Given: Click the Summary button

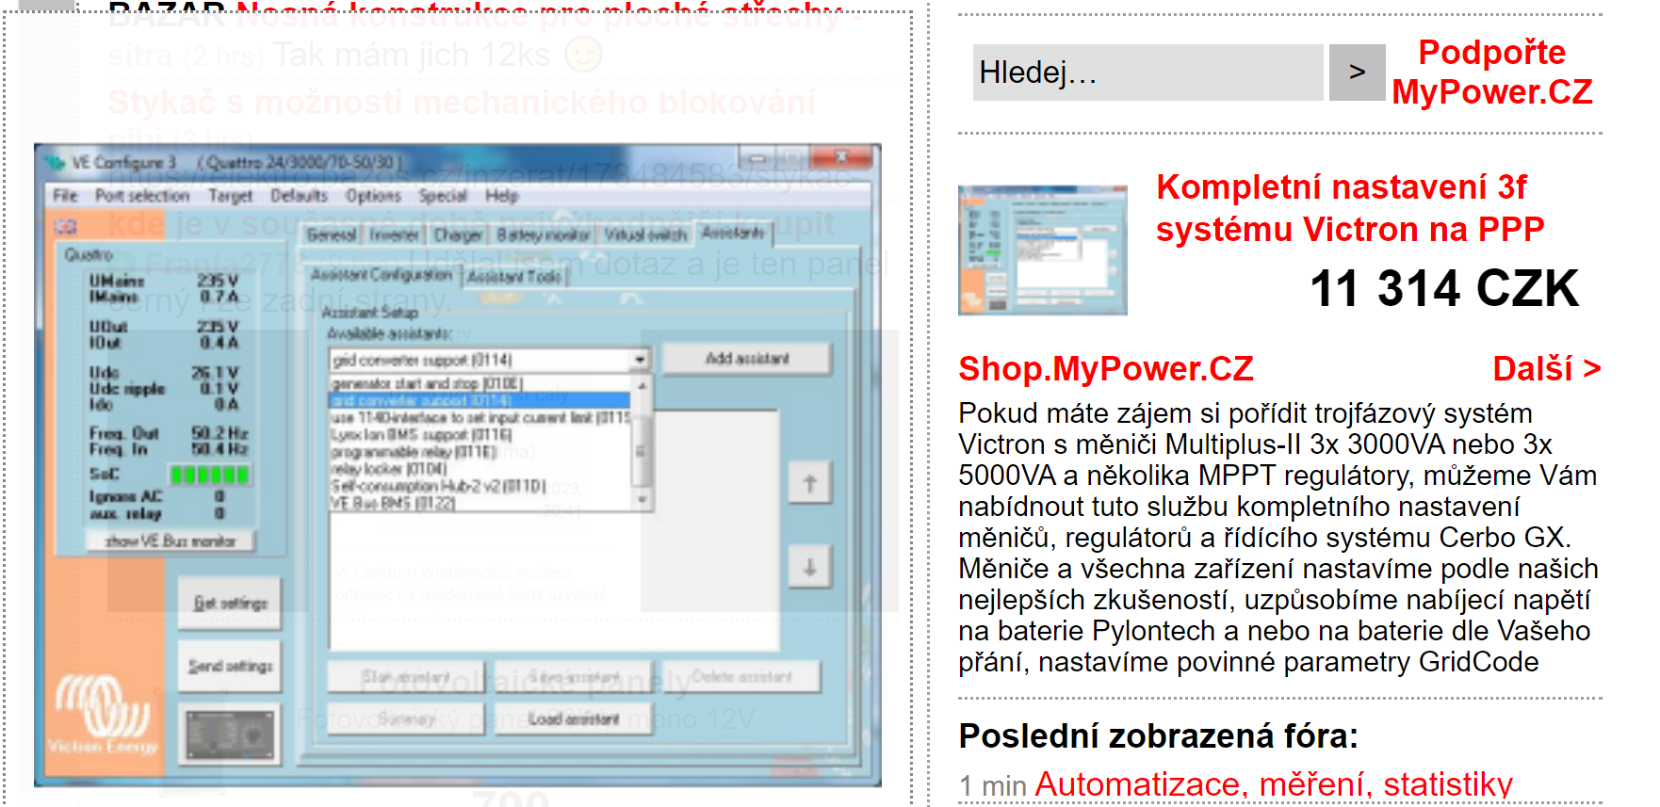Looking at the screenshot, I should point(406,718).
